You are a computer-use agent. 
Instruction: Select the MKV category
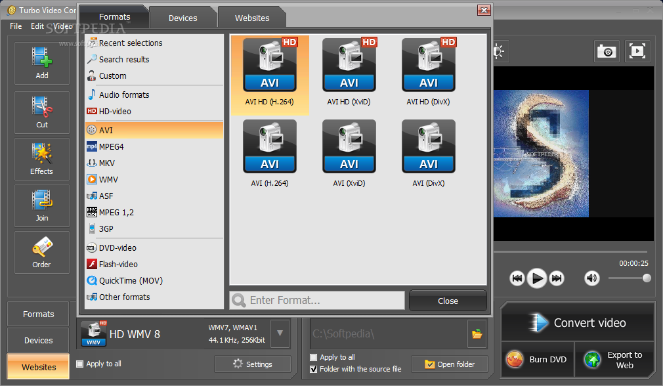tap(154, 163)
